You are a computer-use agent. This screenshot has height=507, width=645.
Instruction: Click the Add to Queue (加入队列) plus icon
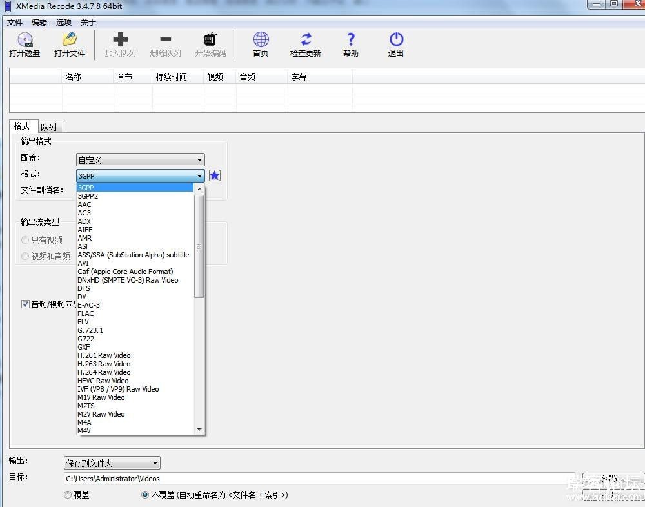(x=120, y=39)
